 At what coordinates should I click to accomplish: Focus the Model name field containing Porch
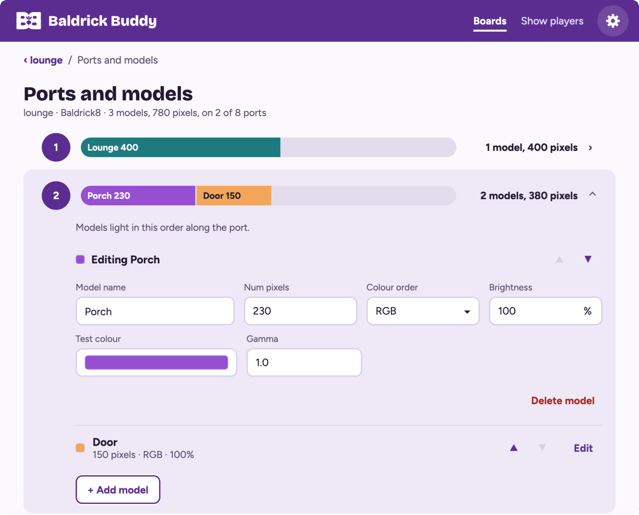point(155,311)
